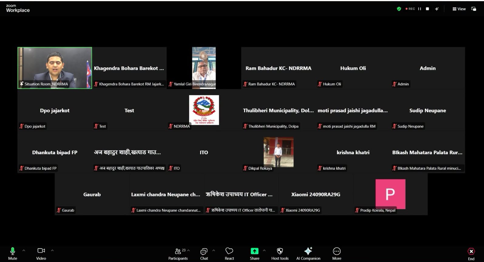
Task: Select Sudip Neupane tile
Action: 428,110
